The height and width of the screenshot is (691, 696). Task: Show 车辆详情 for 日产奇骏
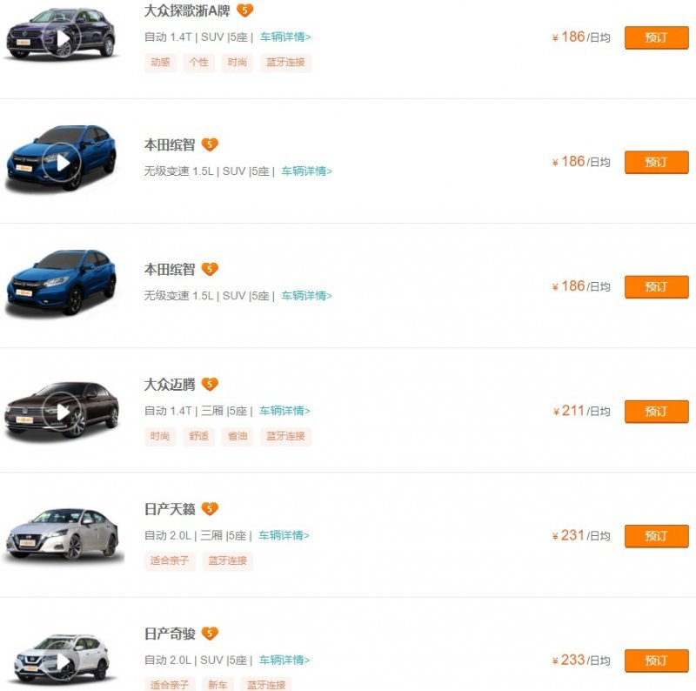[284, 660]
